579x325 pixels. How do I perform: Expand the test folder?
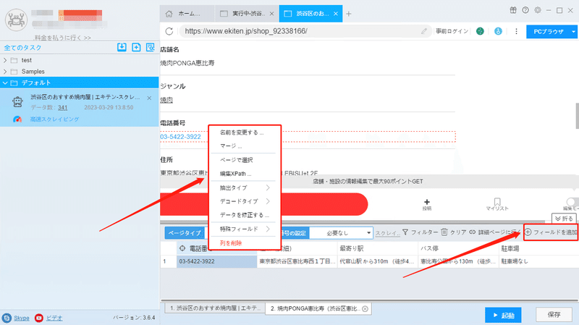click(5, 60)
